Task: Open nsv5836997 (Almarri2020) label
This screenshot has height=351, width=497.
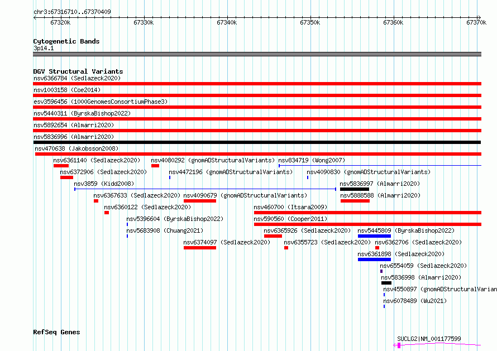Action: [x=380, y=184]
